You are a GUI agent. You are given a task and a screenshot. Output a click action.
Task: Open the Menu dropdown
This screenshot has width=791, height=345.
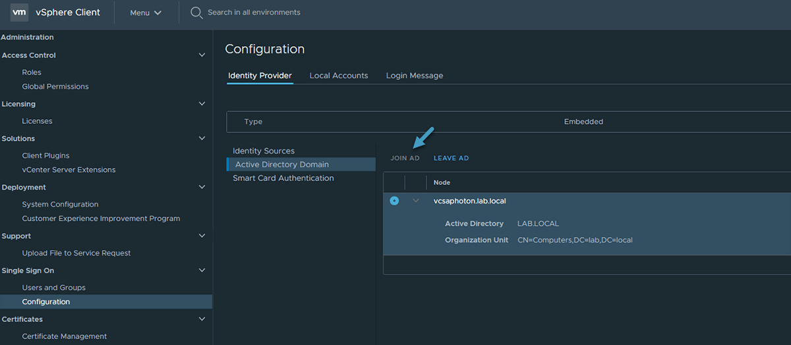[146, 13]
